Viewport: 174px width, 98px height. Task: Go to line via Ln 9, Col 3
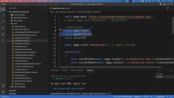tap(123, 97)
